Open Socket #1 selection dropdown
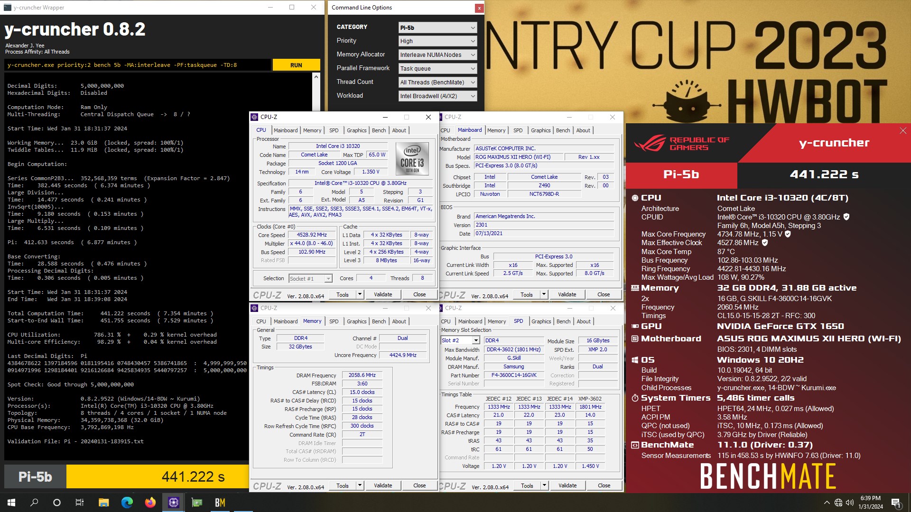911x512 pixels. [310, 279]
